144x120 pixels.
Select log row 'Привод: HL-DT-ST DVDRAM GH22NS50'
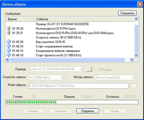pyautogui.click(x=70, y=24)
